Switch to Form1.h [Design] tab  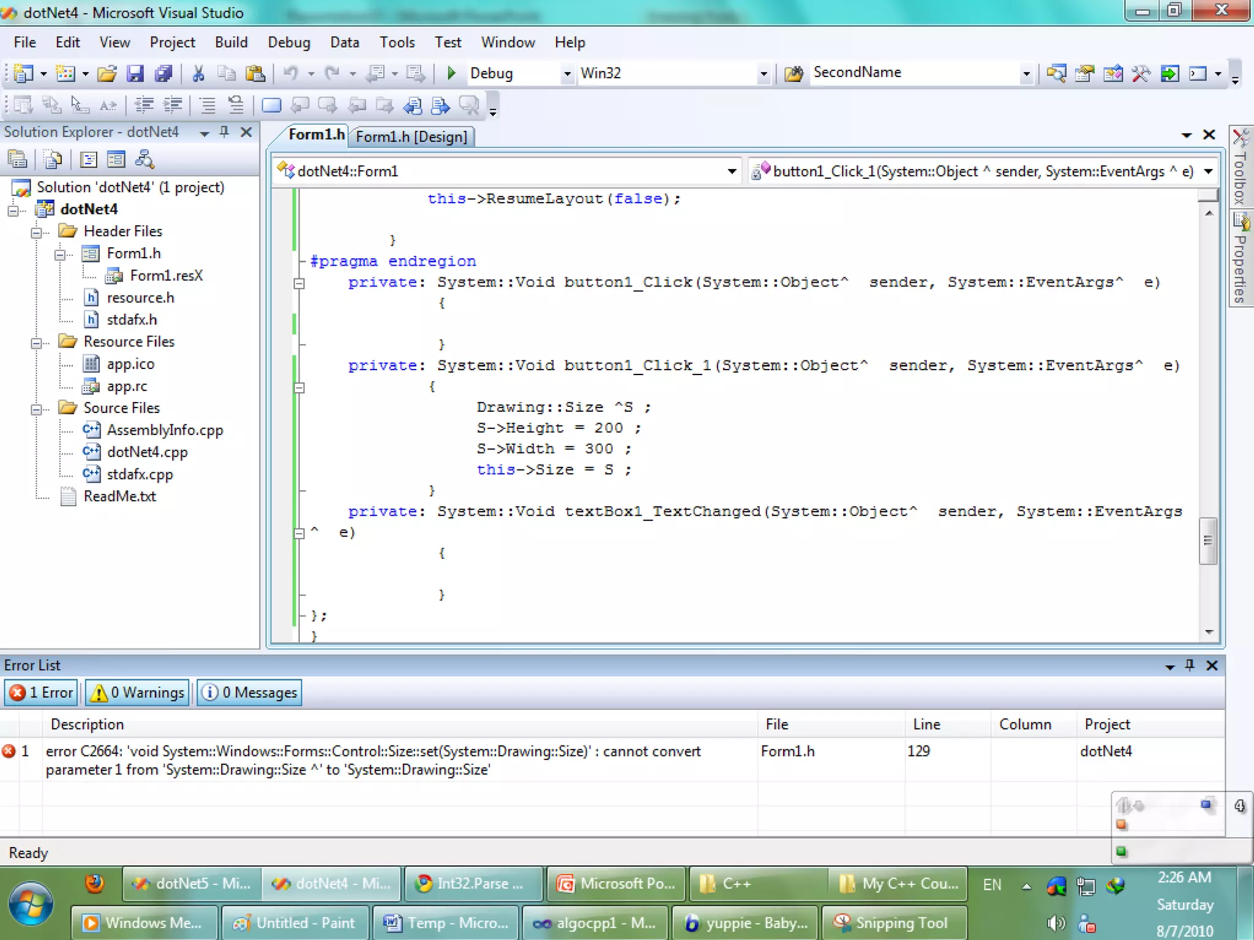coord(411,136)
